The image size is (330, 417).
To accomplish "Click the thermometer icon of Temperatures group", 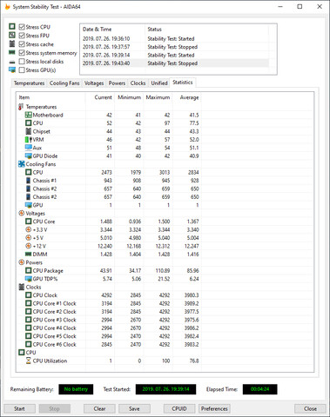I will [x=21, y=107].
